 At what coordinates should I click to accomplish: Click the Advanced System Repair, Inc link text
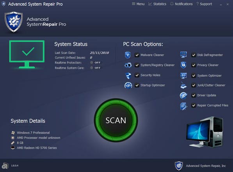tap(206, 166)
